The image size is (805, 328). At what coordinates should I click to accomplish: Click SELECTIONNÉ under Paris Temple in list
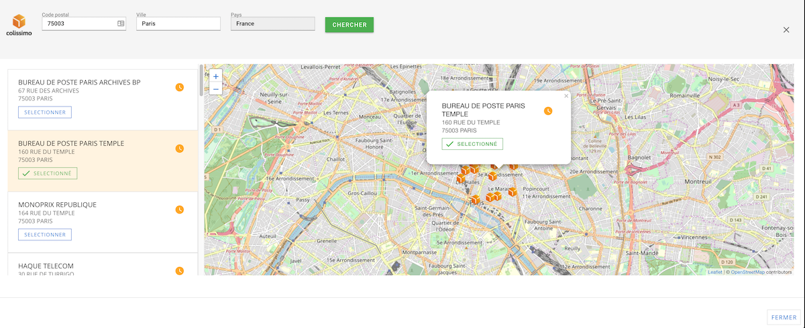pos(48,173)
